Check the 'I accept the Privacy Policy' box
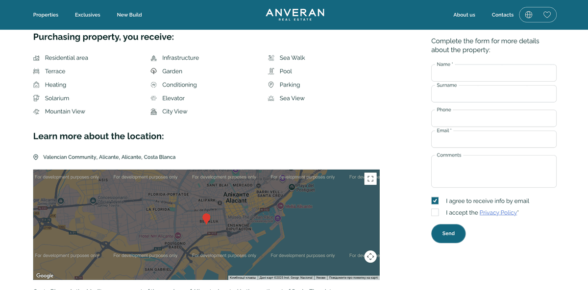Image resolution: width=588 pixels, height=290 pixels. (x=435, y=212)
